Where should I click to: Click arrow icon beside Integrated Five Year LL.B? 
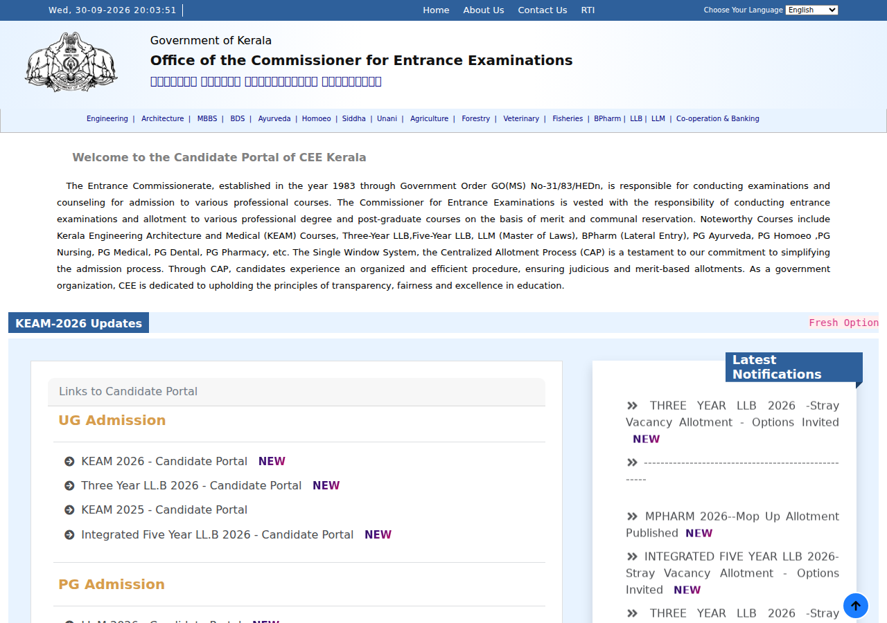coord(69,535)
